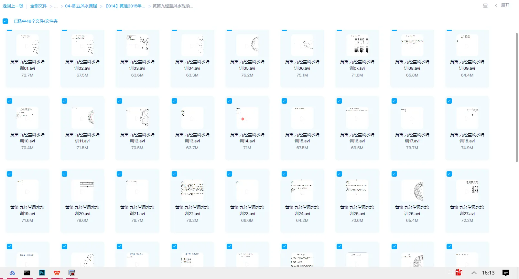Open the overlapping windows app in taskbar

click(72, 273)
